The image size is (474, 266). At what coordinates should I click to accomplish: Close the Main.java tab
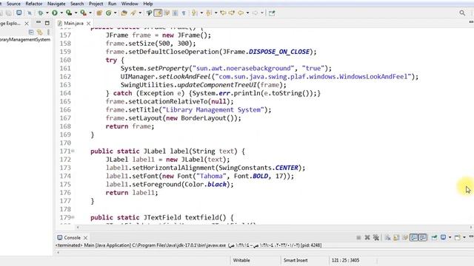(x=89, y=23)
